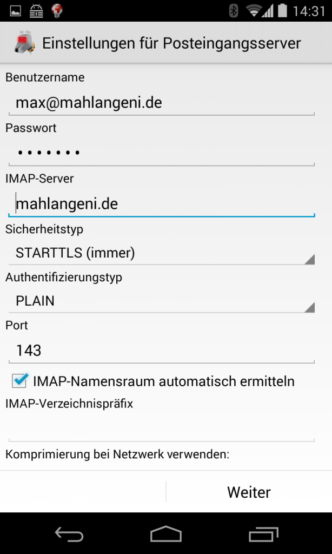This screenshot has height=554, width=332.
Task: Tap the battery icon in status bar
Action: point(281,11)
